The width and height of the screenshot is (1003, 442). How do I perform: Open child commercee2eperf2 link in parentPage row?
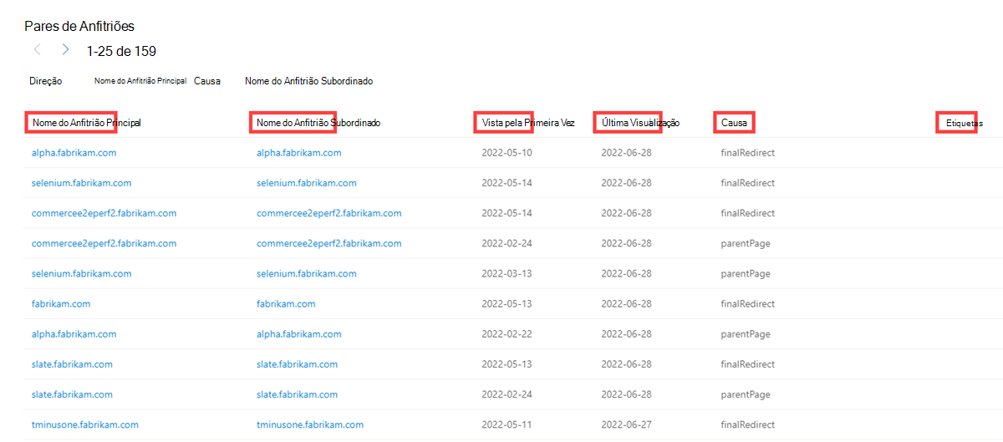pyautogui.click(x=329, y=243)
